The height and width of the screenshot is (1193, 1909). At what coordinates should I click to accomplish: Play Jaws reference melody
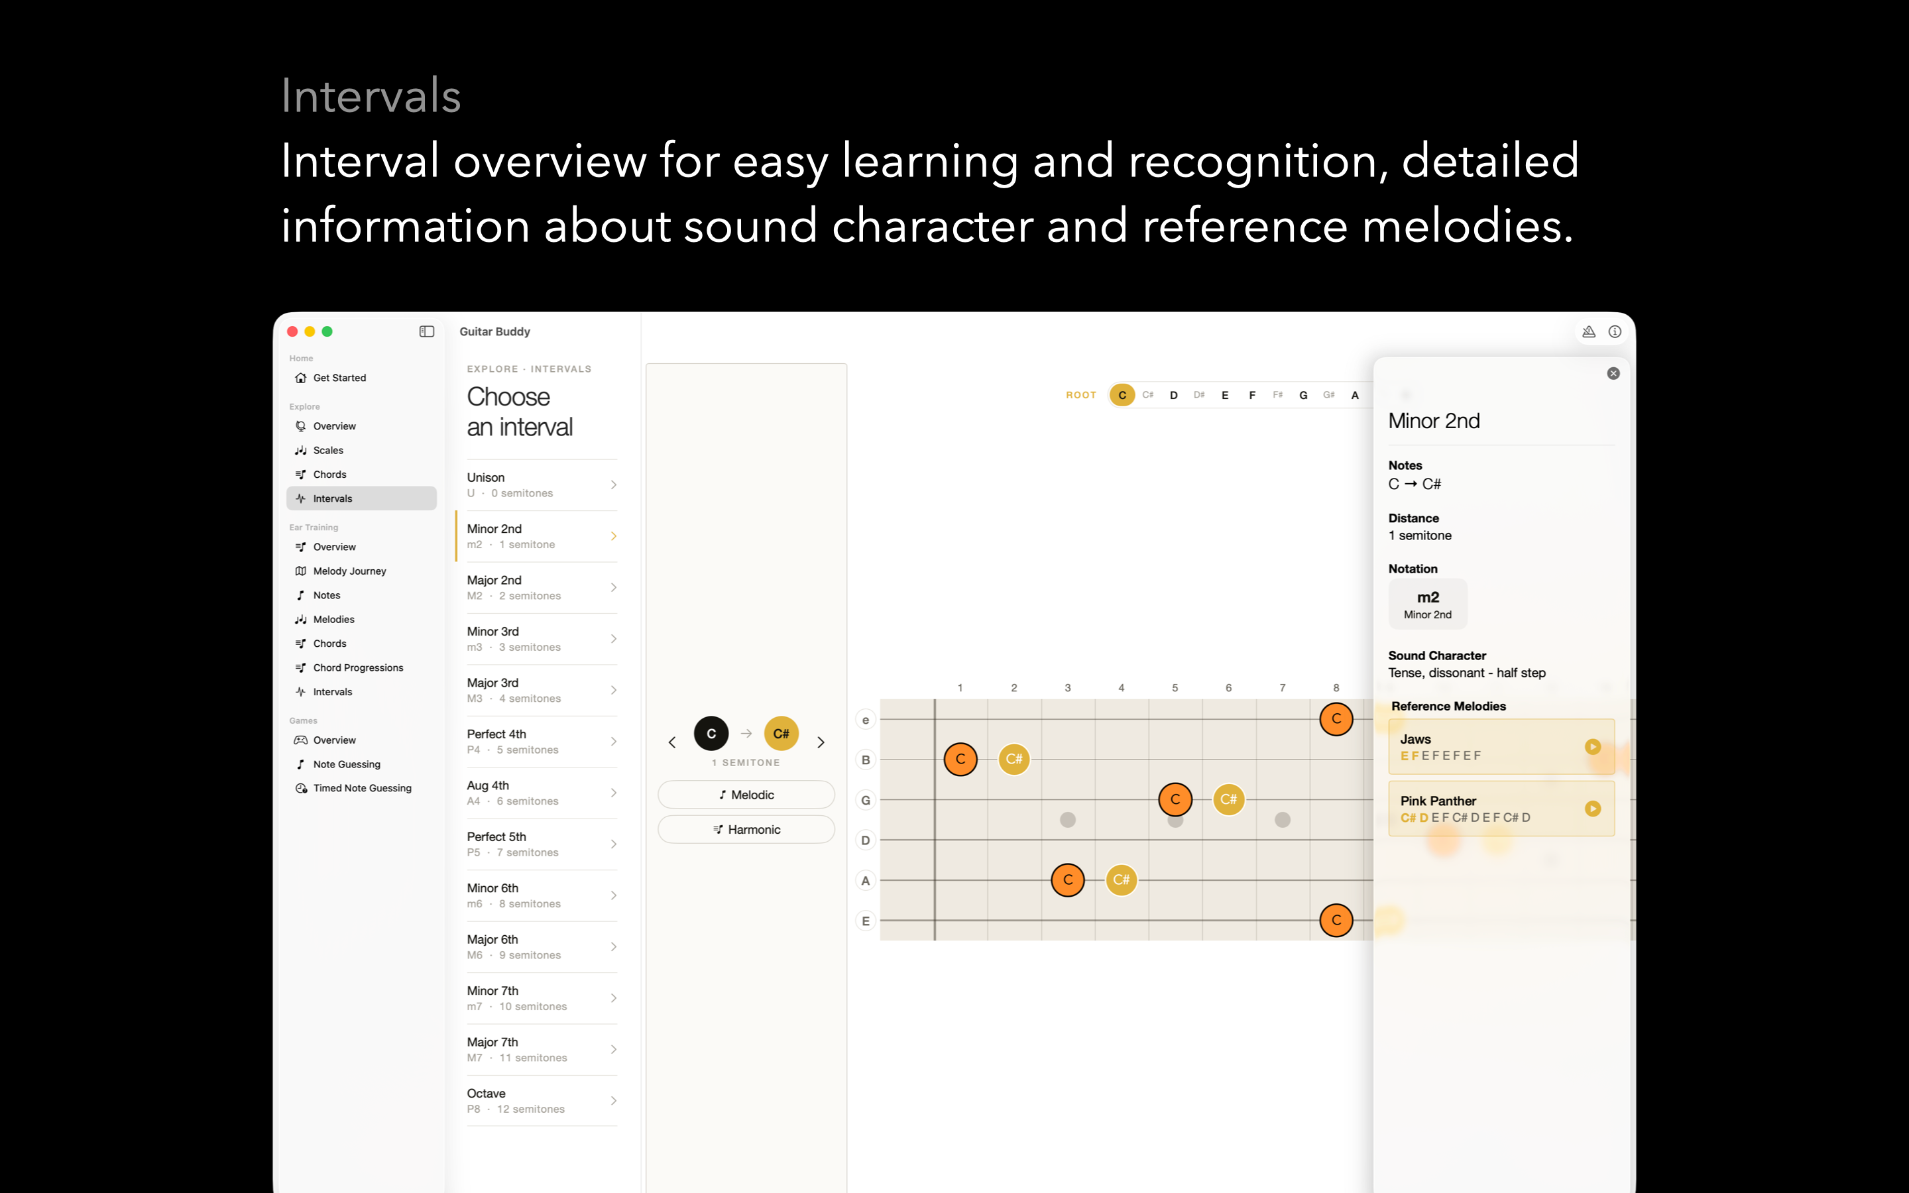pos(1593,746)
